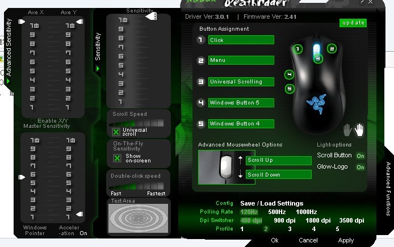
Task: Select right-handed mode hand icon
Action: [x=359, y=130]
